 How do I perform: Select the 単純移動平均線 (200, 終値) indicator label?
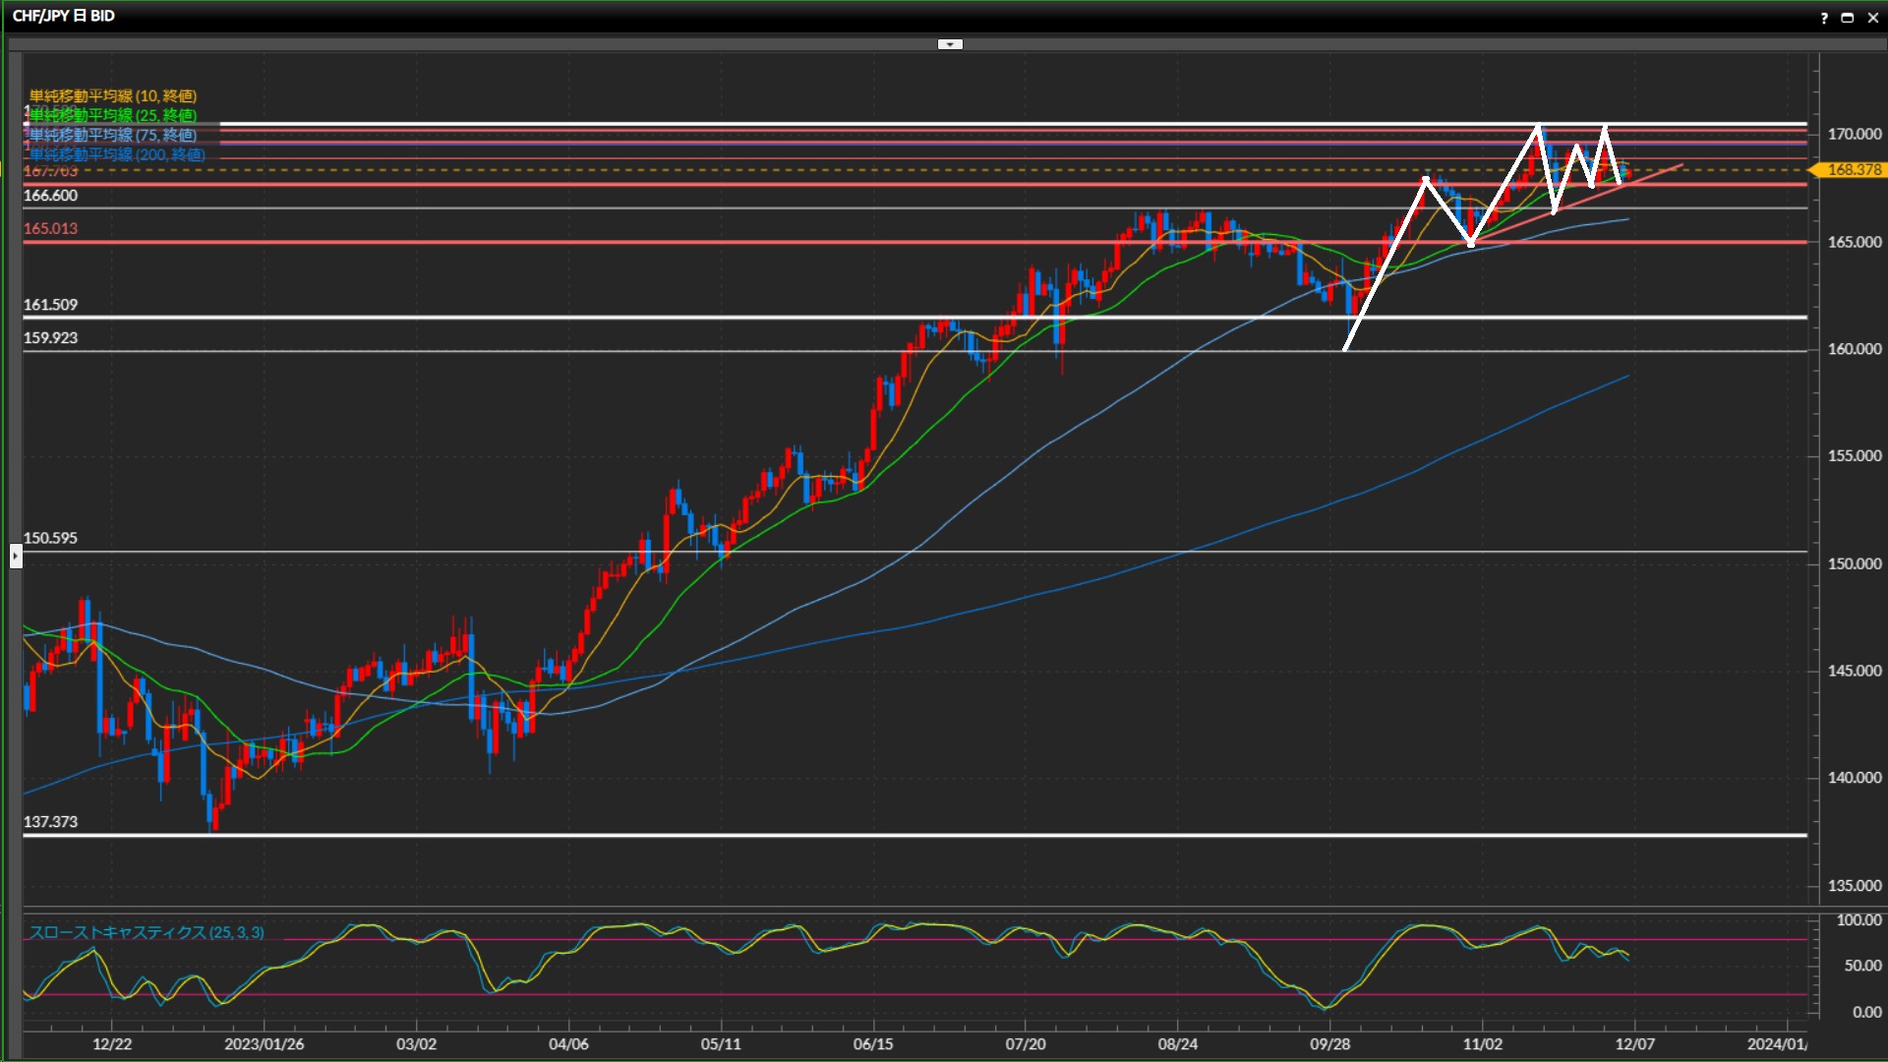[x=117, y=154]
